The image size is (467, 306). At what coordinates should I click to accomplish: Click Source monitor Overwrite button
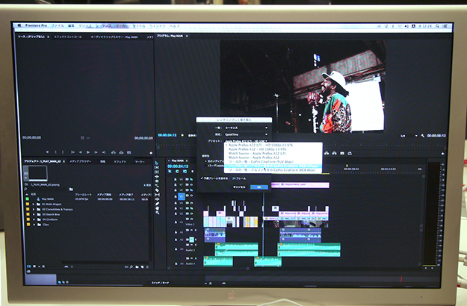tap(121, 152)
